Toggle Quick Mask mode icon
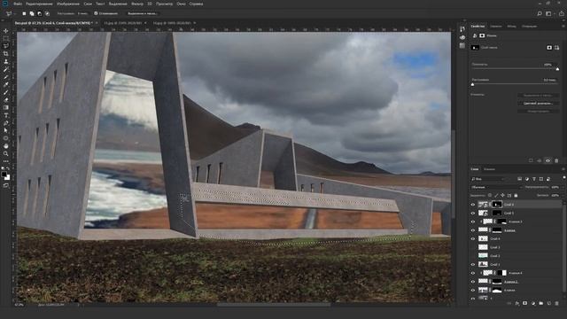The image size is (567, 319). (6, 185)
